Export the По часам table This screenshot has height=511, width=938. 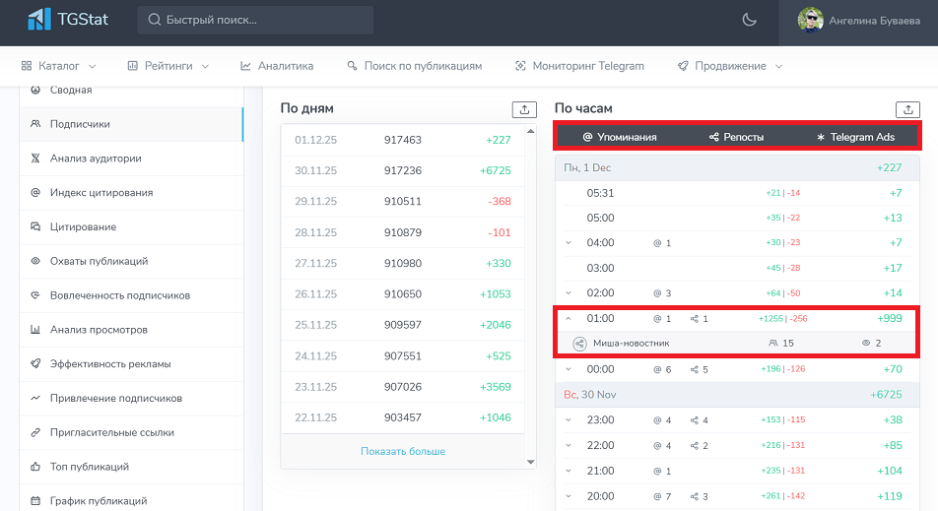[x=907, y=109]
